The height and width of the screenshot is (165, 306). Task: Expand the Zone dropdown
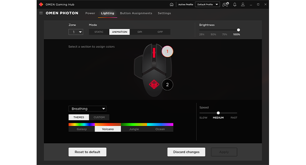(x=76, y=32)
